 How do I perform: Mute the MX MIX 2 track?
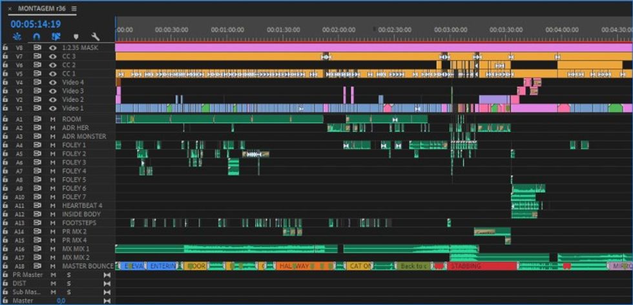52,257
